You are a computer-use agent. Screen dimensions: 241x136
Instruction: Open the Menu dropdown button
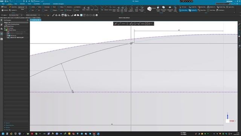pyautogui.click(x=4, y=15)
